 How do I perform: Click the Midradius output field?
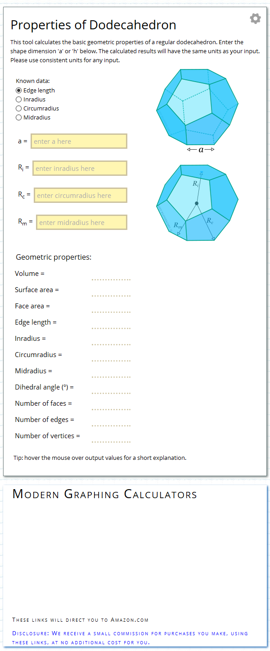111,376
